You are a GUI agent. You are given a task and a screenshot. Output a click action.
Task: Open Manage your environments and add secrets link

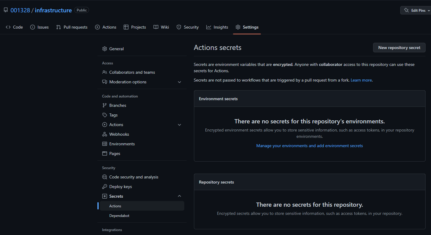coord(309,146)
